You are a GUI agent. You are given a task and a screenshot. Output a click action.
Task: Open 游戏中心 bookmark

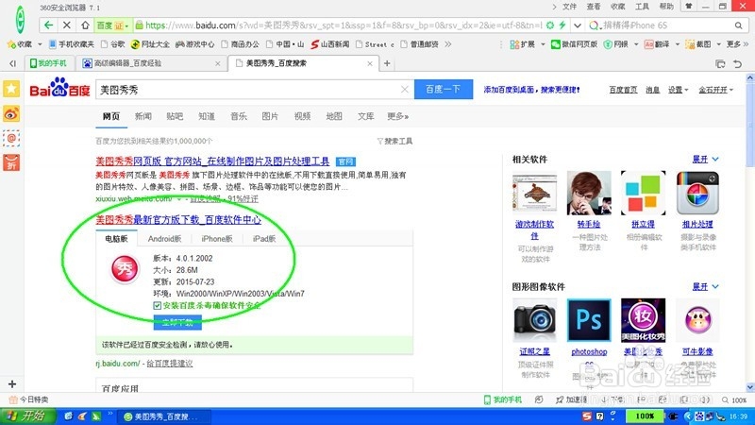pyautogui.click(x=194, y=44)
